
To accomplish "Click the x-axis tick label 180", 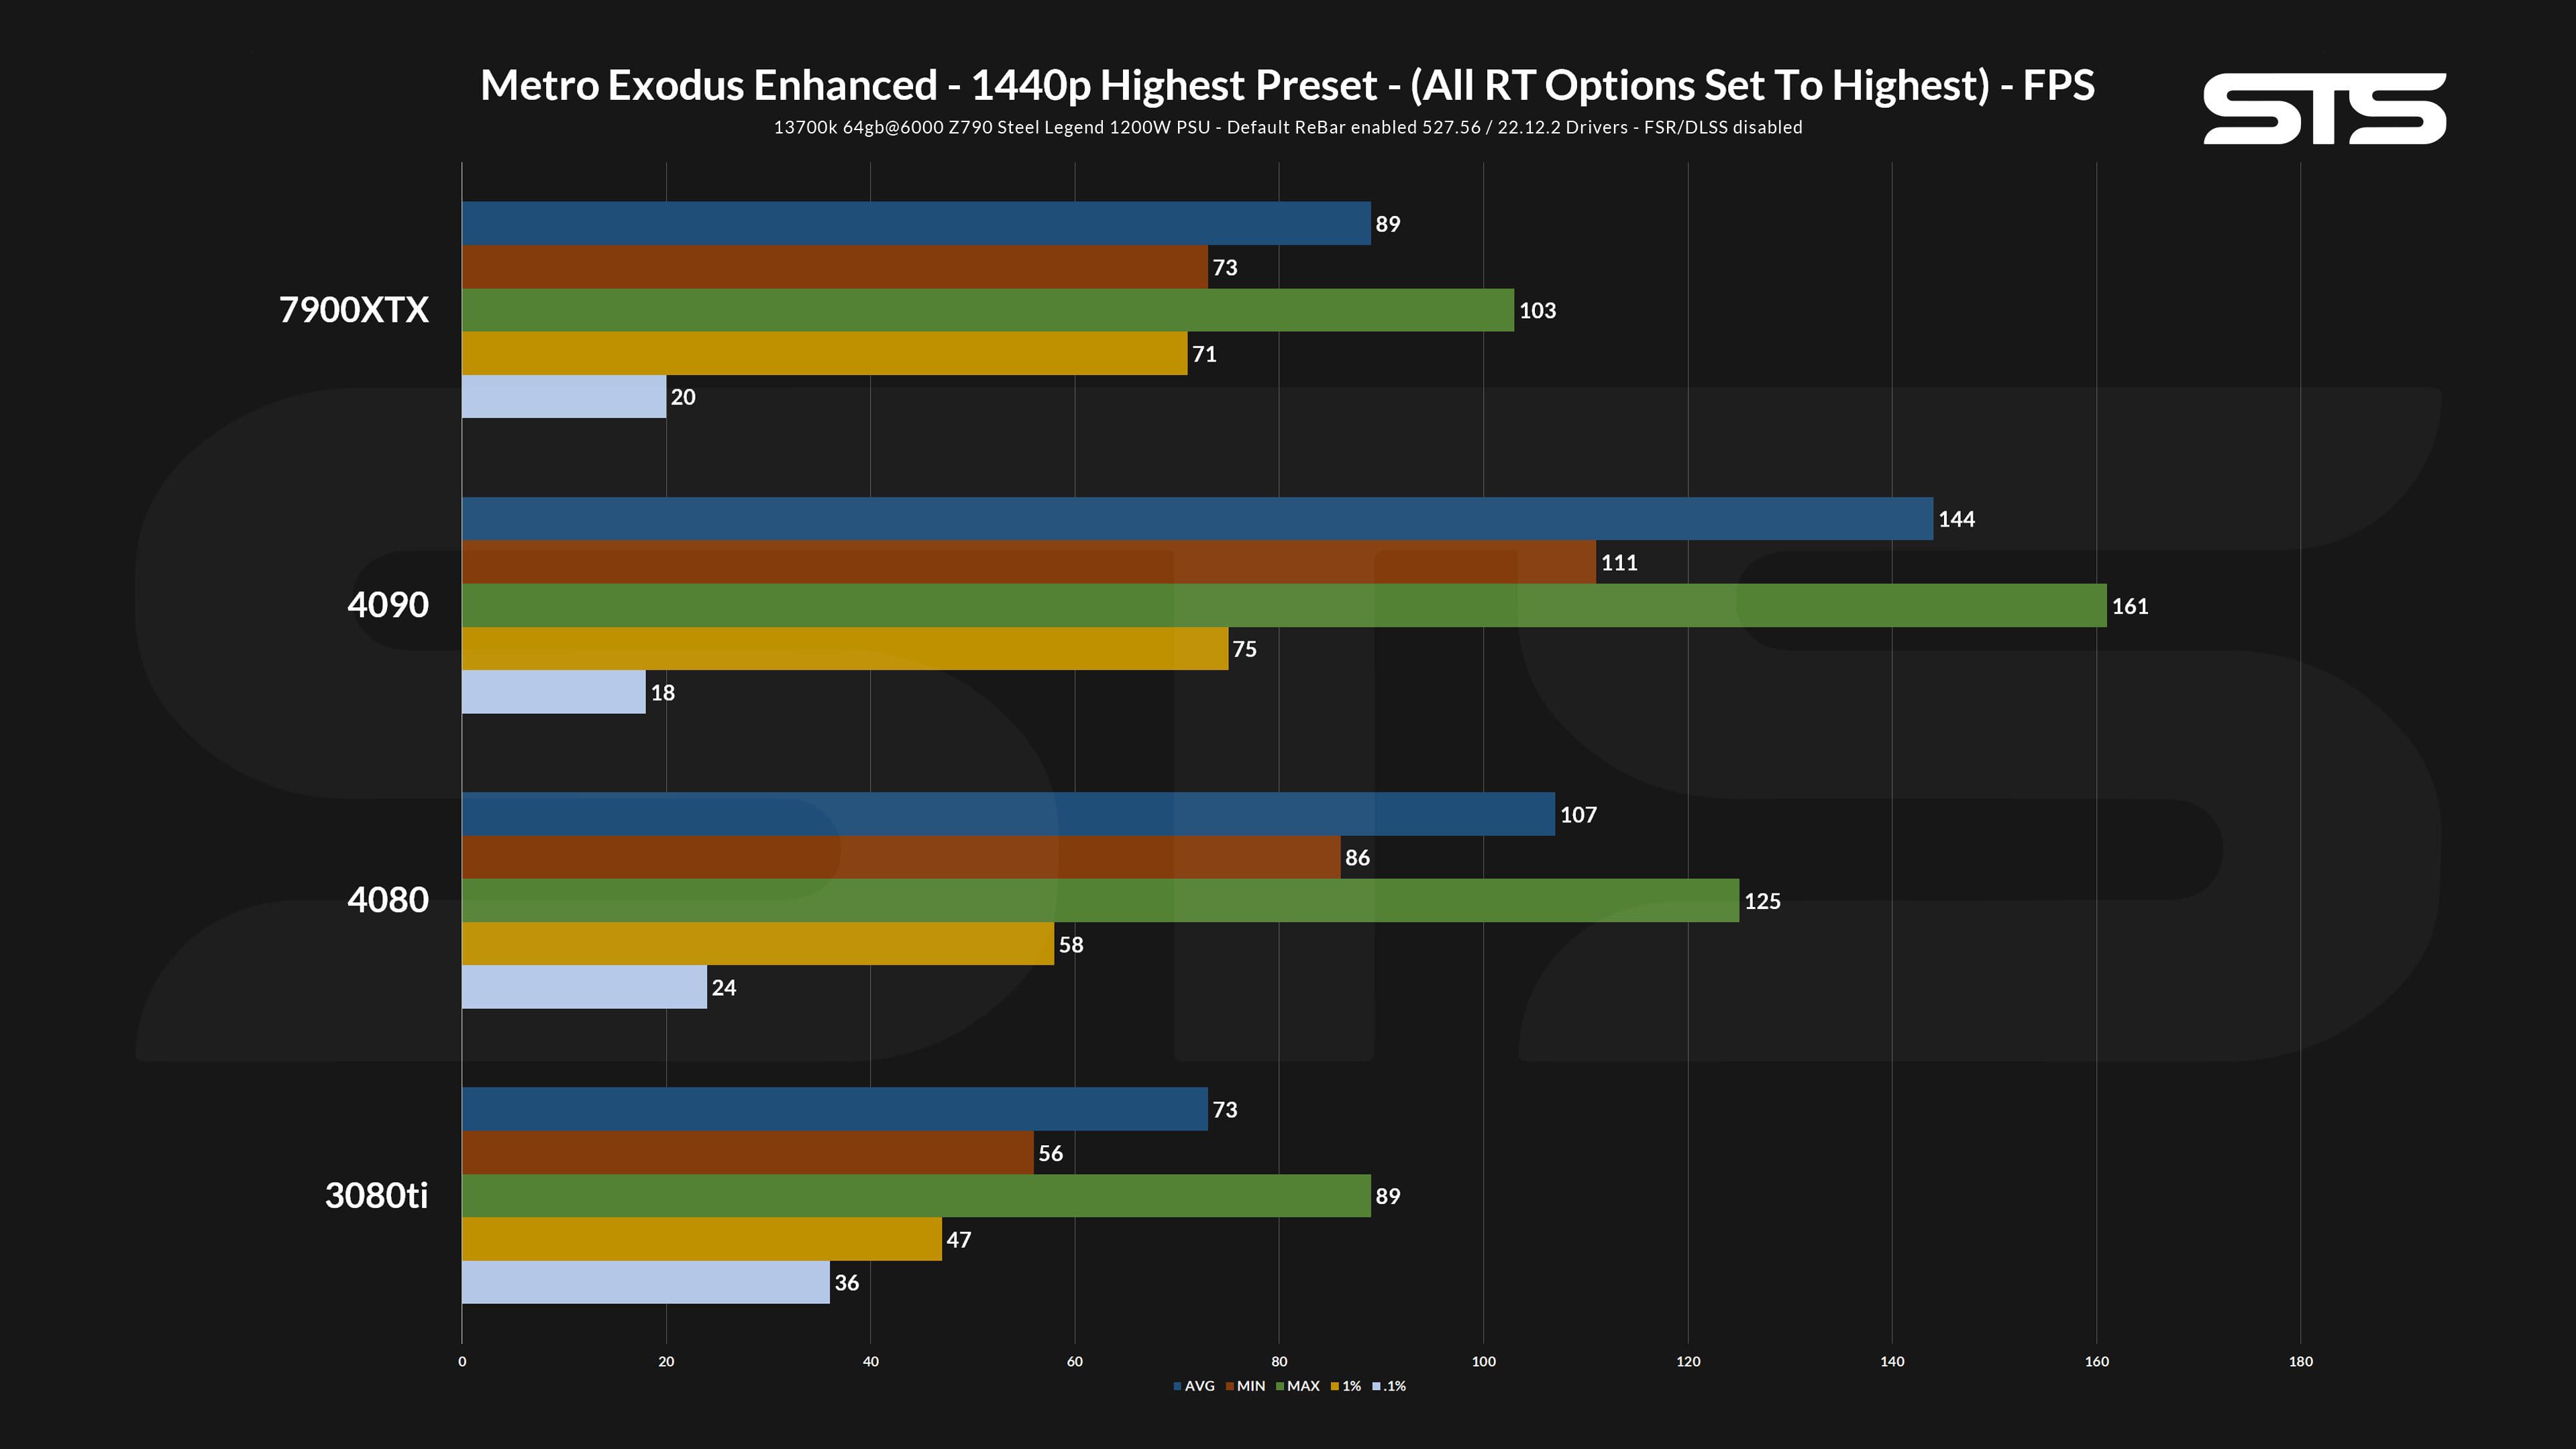I will (2301, 1361).
